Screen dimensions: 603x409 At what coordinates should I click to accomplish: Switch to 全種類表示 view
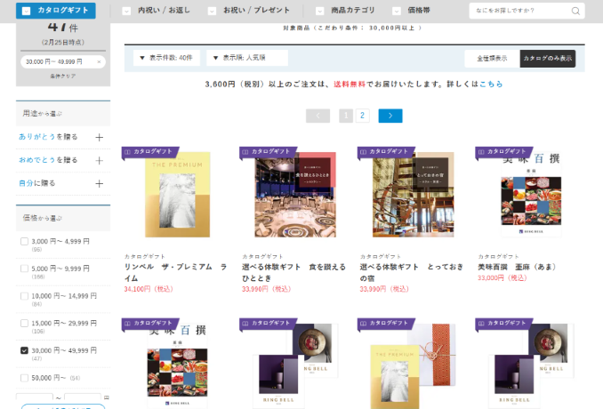pyautogui.click(x=492, y=58)
